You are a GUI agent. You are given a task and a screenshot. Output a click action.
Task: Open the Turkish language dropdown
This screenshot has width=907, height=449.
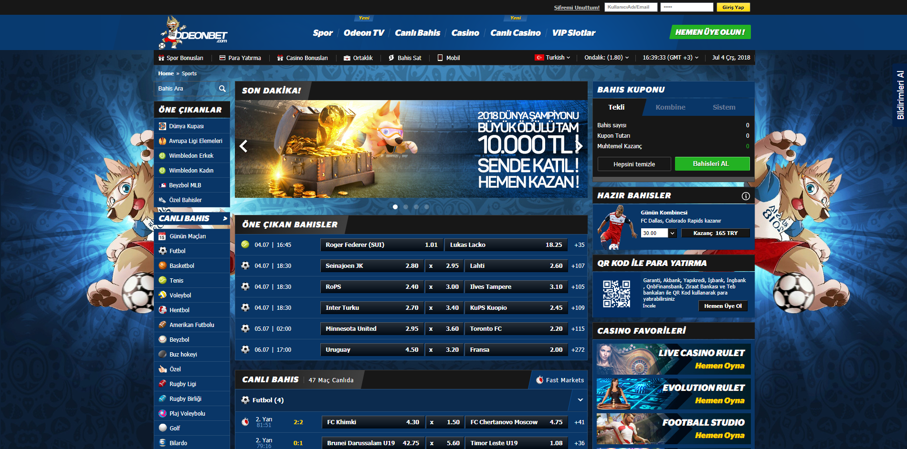[553, 58]
